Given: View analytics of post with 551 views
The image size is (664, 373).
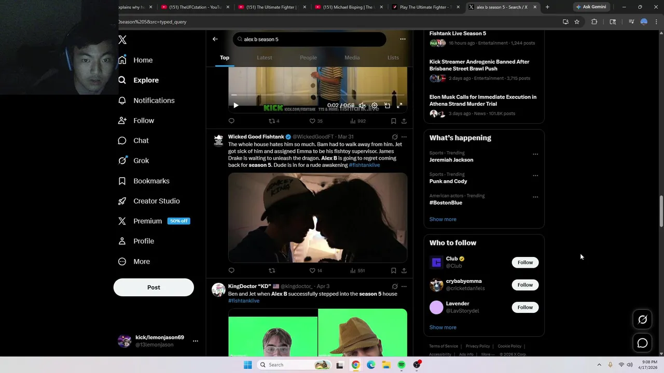Looking at the screenshot, I should 358,270.
